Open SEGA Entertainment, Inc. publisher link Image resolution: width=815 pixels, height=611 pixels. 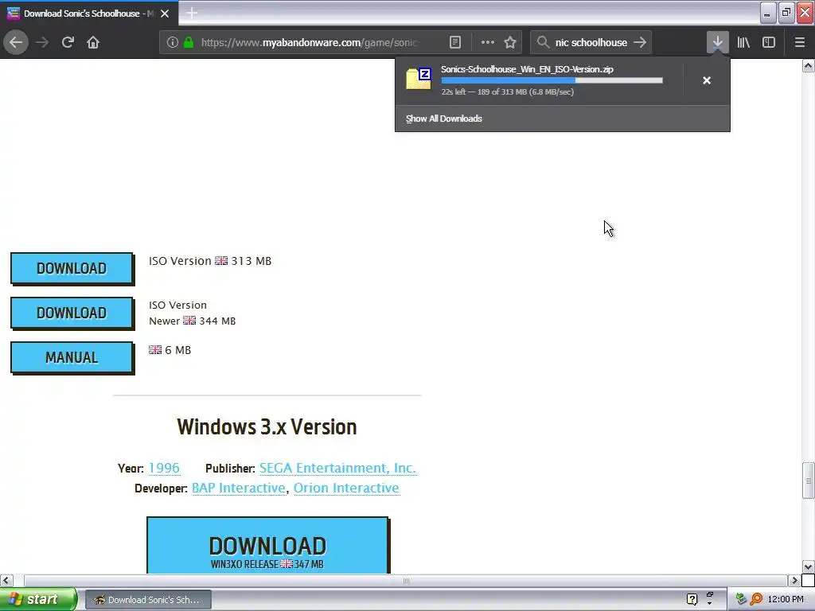coord(337,468)
